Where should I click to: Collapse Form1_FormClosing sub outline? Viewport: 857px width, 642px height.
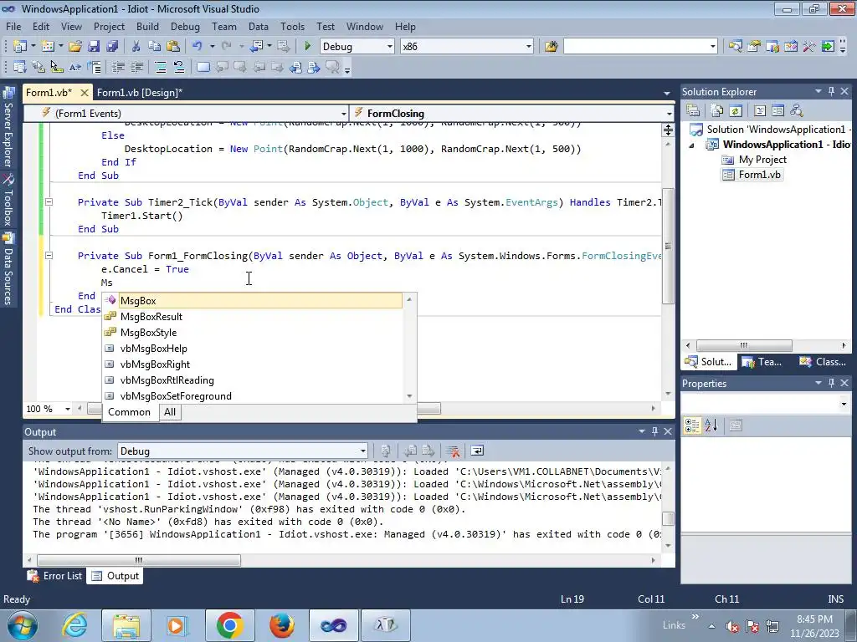pyautogui.click(x=49, y=256)
